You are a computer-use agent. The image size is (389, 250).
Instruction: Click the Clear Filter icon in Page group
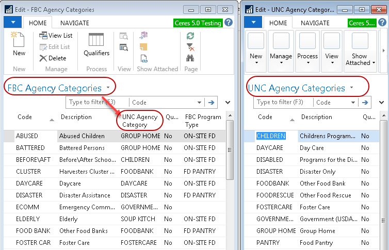point(190,47)
